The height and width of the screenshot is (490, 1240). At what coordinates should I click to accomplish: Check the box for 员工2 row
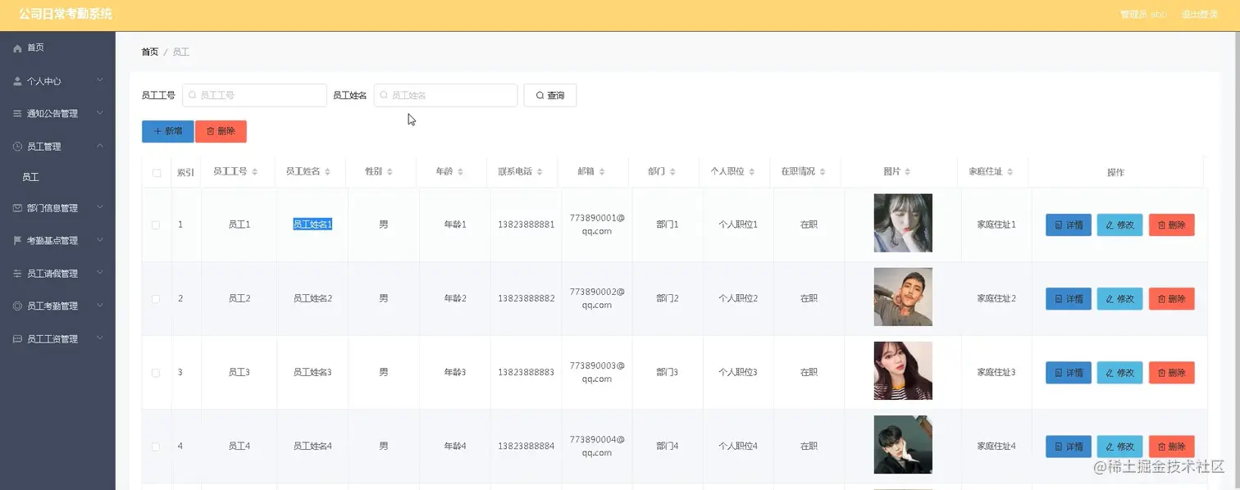click(156, 299)
